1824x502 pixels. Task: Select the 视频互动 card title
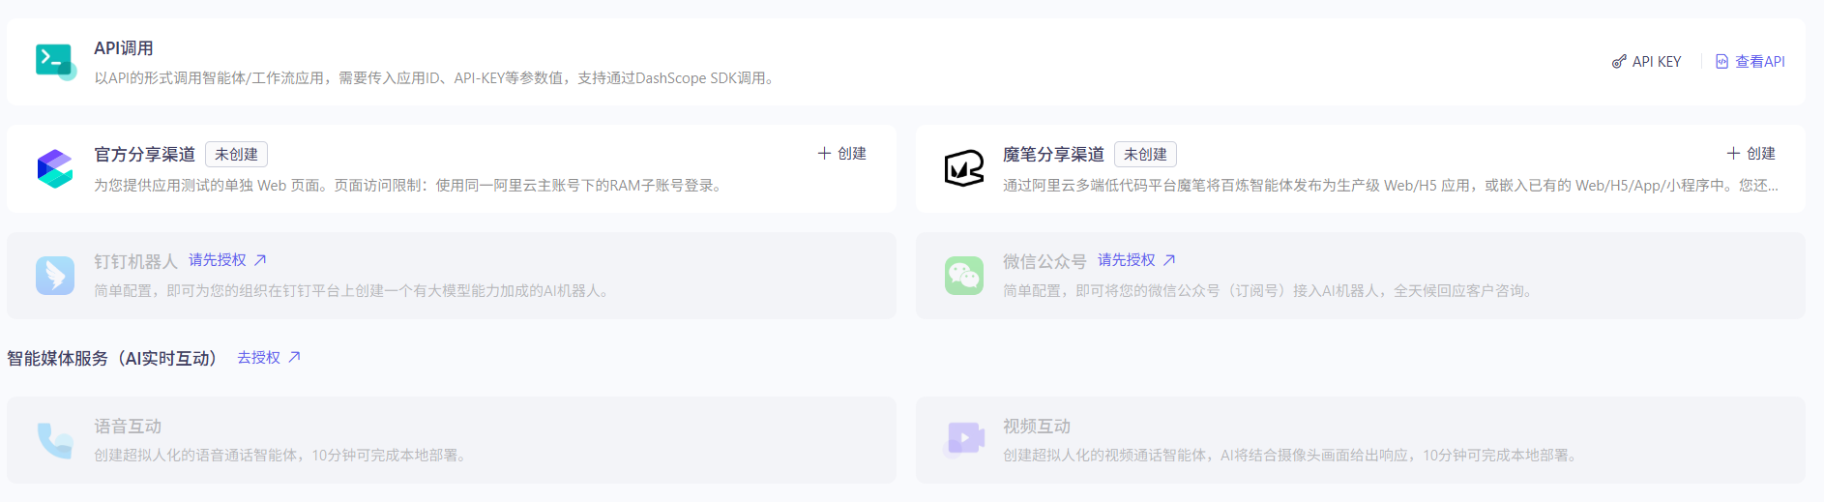tap(1037, 426)
